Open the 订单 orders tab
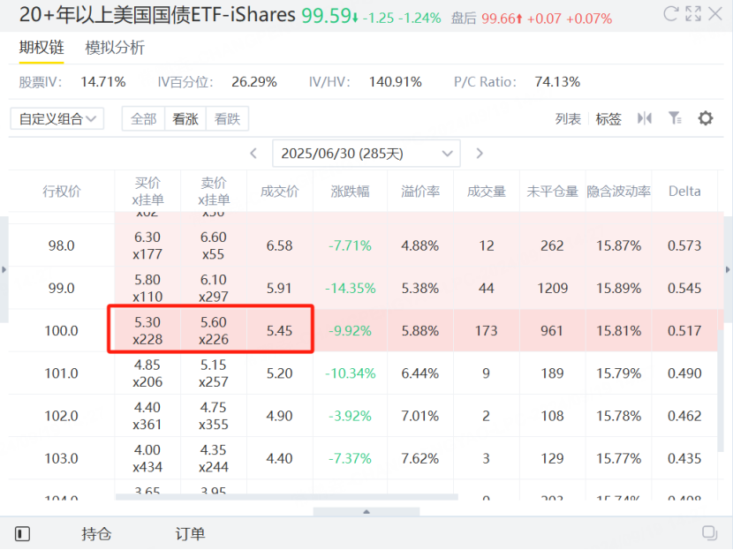The height and width of the screenshot is (550, 733). pyautogui.click(x=190, y=533)
